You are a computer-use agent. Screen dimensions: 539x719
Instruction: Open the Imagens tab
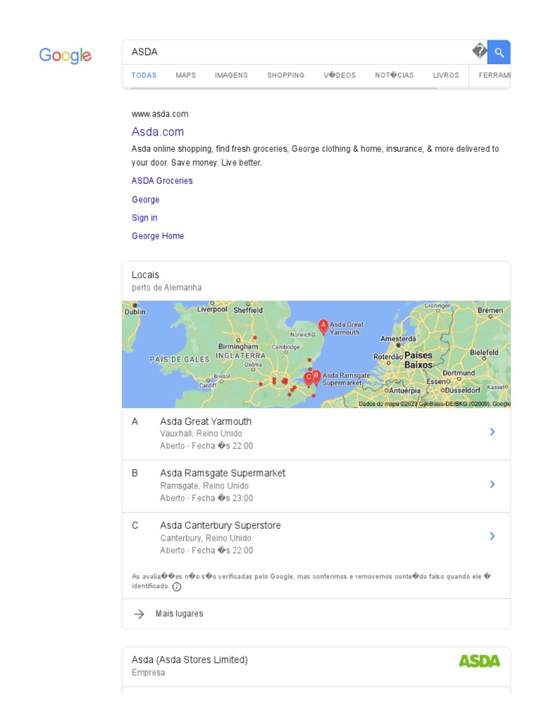231,75
